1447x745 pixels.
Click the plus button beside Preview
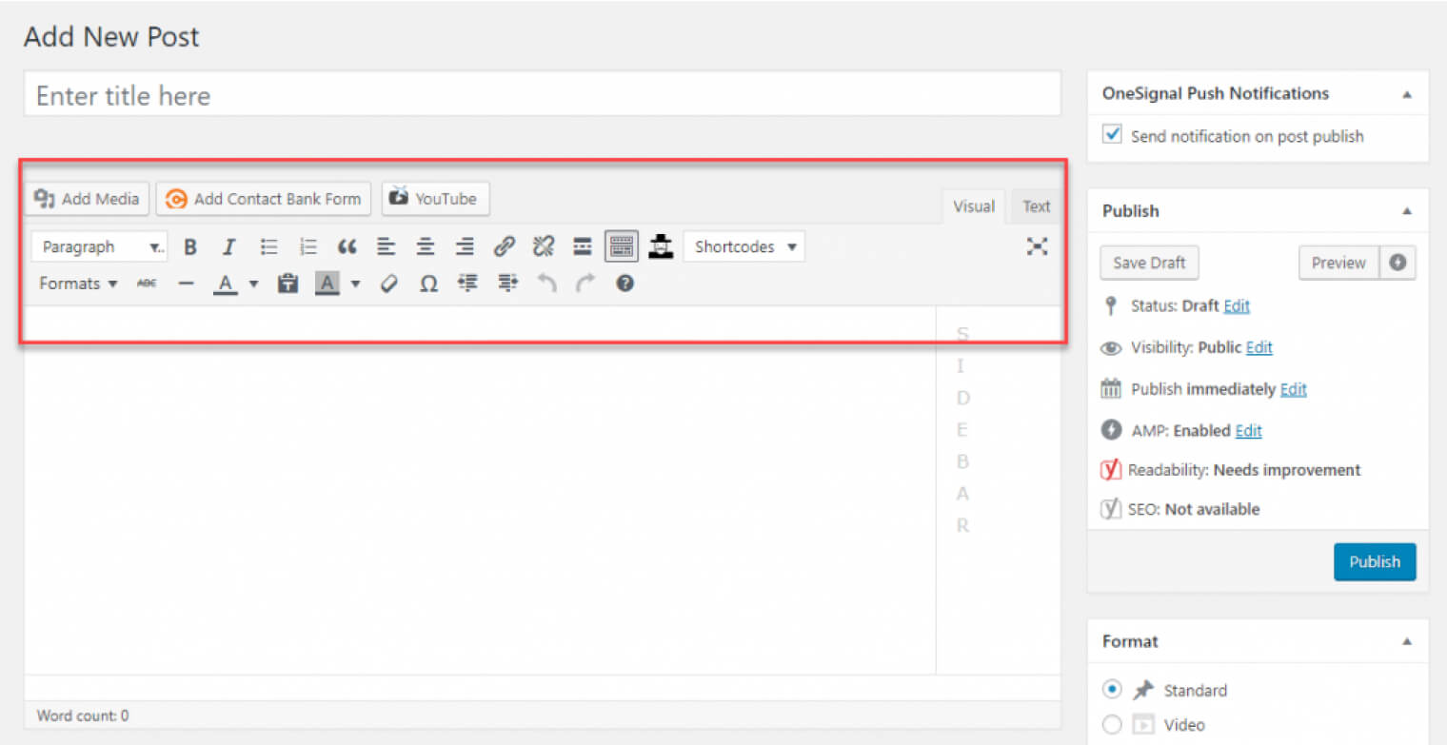click(x=1397, y=263)
